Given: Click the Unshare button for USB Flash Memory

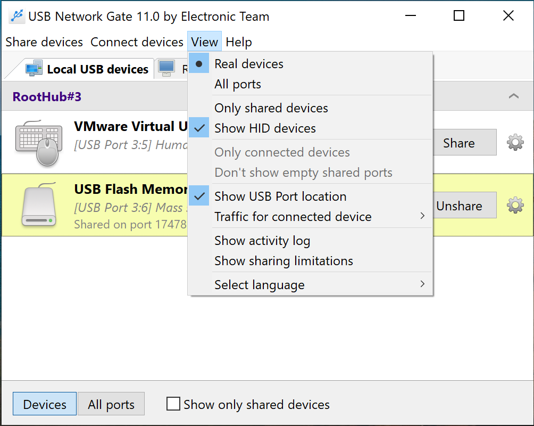Looking at the screenshot, I should (x=459, y=206).
